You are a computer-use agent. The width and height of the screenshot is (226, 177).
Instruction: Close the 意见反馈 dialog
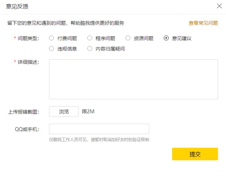click(x=219, y=6)
